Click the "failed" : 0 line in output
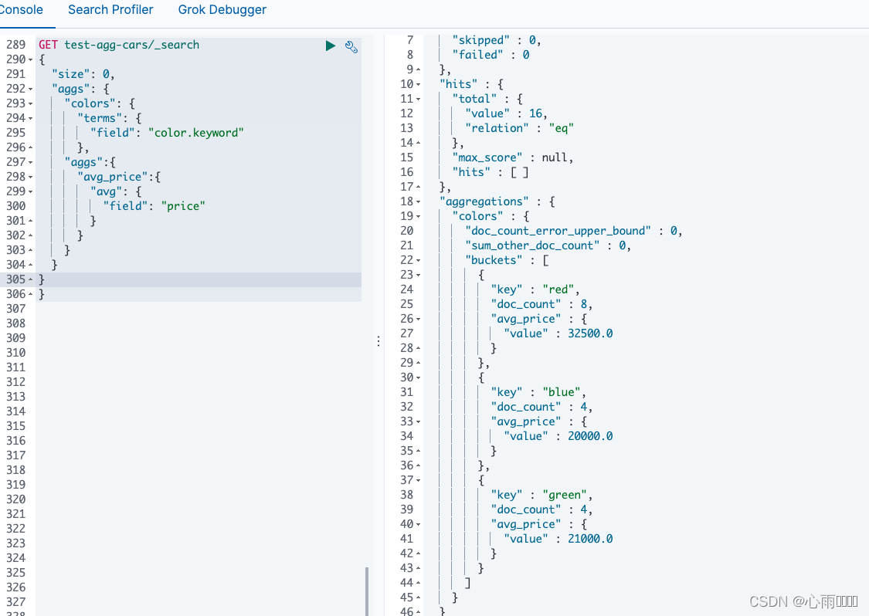The height and width of the screenshot is (616, 869). pos(491,55)
